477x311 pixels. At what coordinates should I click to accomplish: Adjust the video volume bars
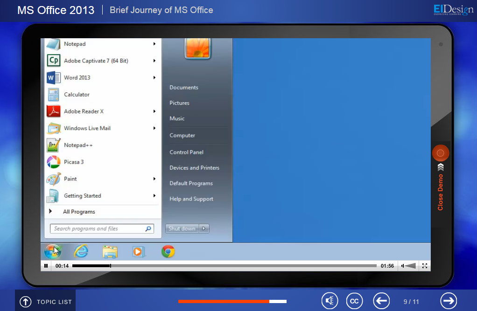pos(408,266)
